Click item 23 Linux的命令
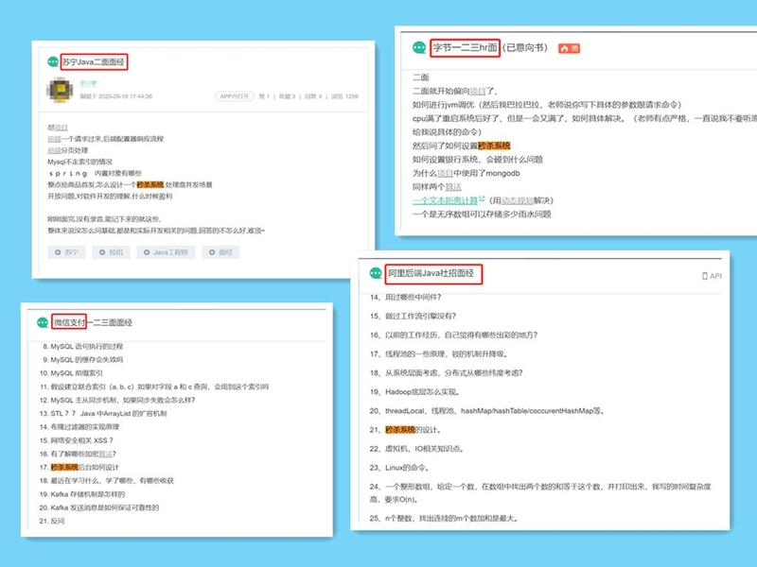 [399, 468]
